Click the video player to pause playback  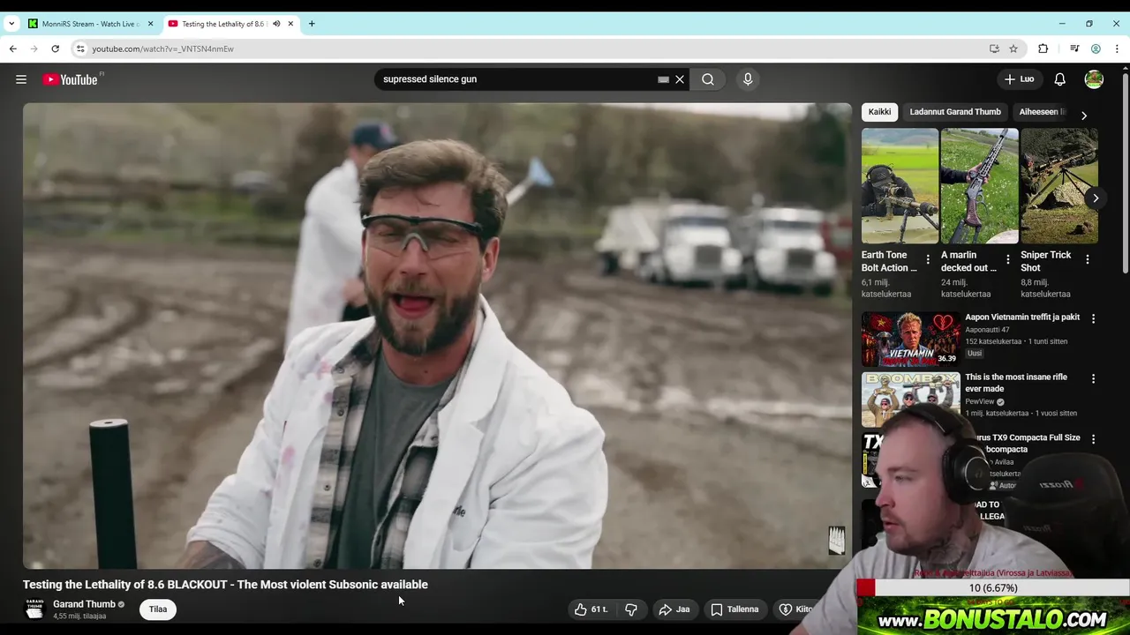pyautogui.click(x=437, y=336)
